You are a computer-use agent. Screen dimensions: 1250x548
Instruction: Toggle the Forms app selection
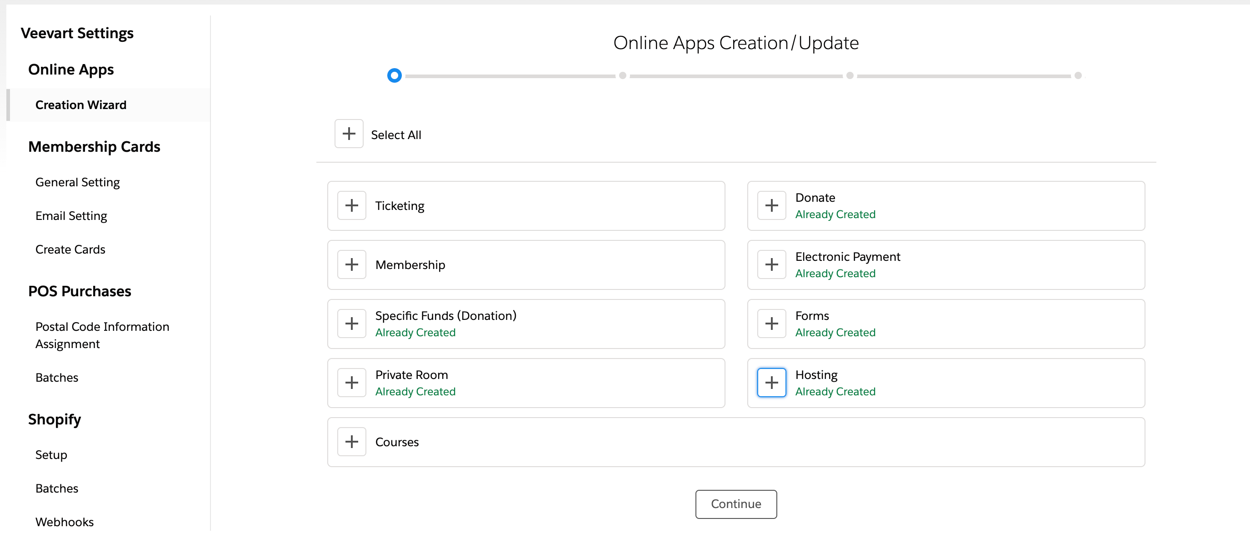[771, 324]
